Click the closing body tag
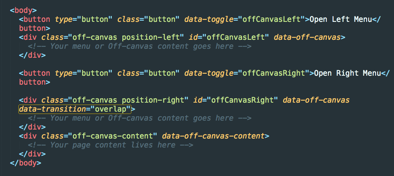This screenshot has height=176, width=394. [x=26, y=163]
